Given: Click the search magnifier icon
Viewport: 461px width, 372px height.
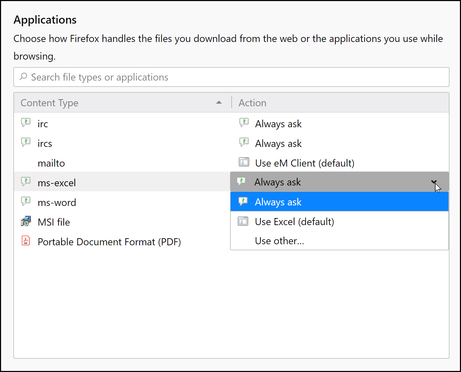Looking at the screenshot, I should [x=24, y=77].
